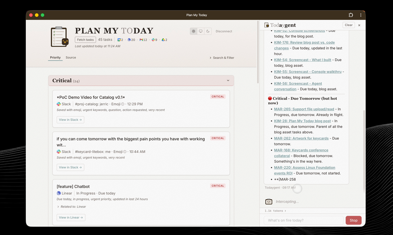Click the Linear source count icon
Viewport: 393px width, 235px height.
click(129, 40)
